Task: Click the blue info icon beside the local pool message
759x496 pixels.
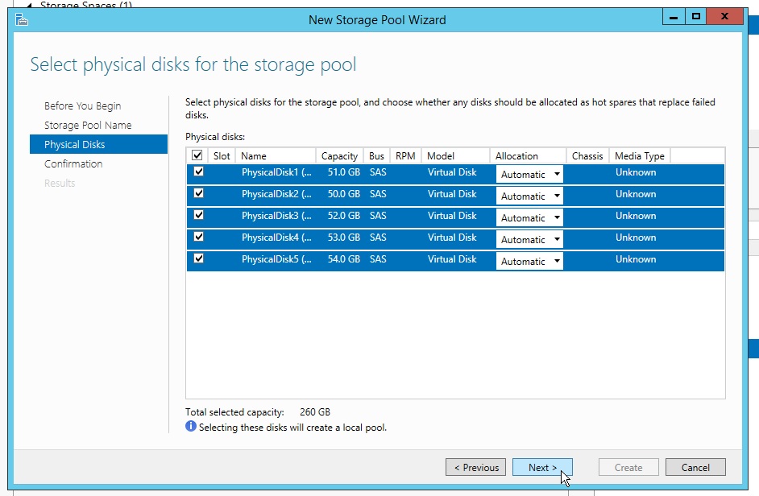Action: point(191,426)
